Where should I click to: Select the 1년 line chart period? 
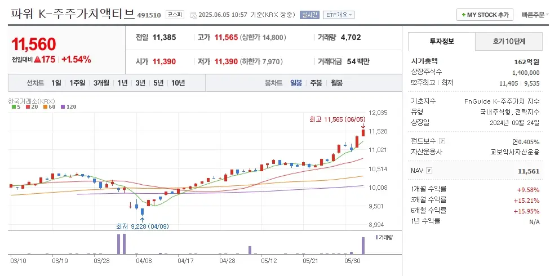pos(122,83)
